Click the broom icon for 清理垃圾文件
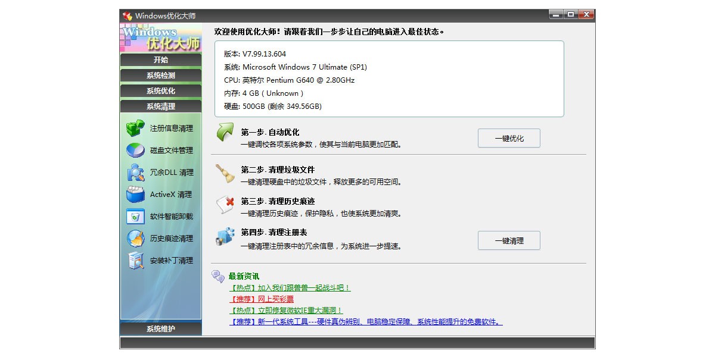 225,173
